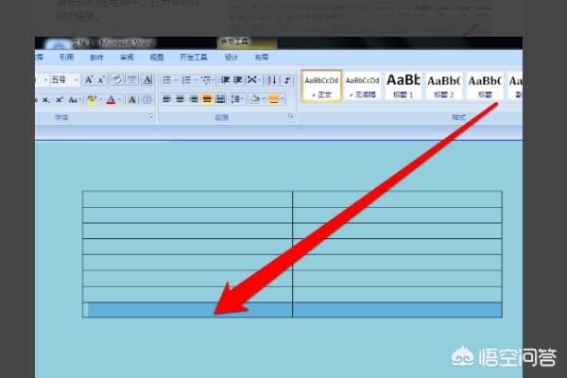Expand numbering library dropdown arrow

196,80
